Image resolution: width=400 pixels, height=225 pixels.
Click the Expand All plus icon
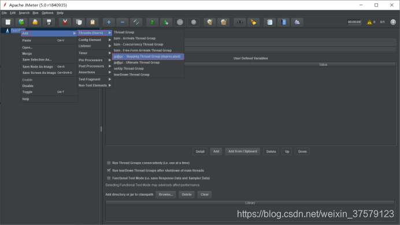109,22
